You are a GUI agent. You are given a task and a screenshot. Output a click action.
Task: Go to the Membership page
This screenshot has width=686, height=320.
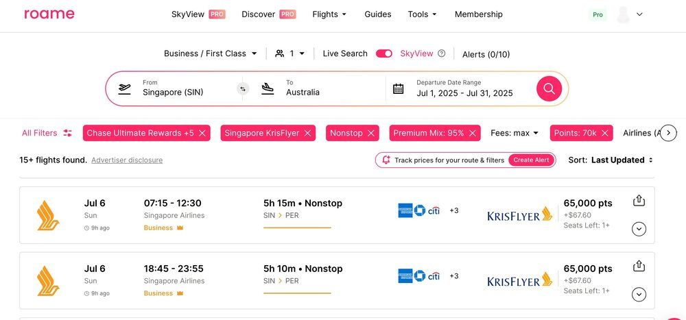click(x=478, y=14)
